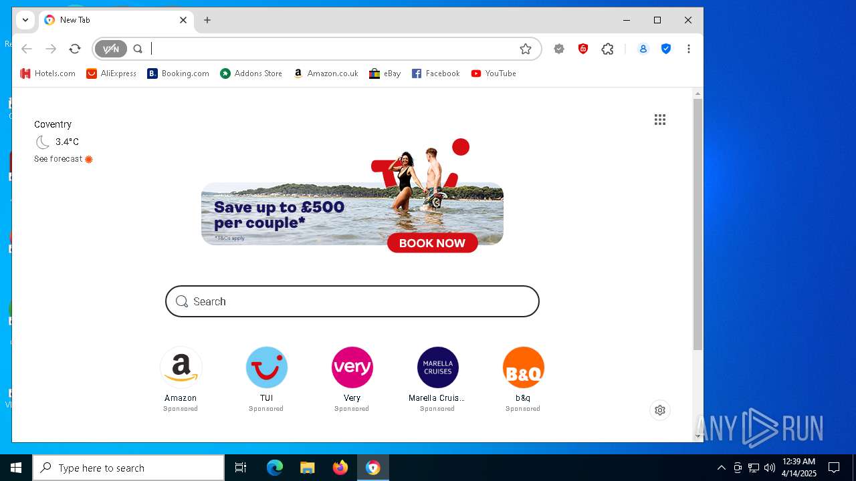Open the Facebook bookmark

[435, 73]
